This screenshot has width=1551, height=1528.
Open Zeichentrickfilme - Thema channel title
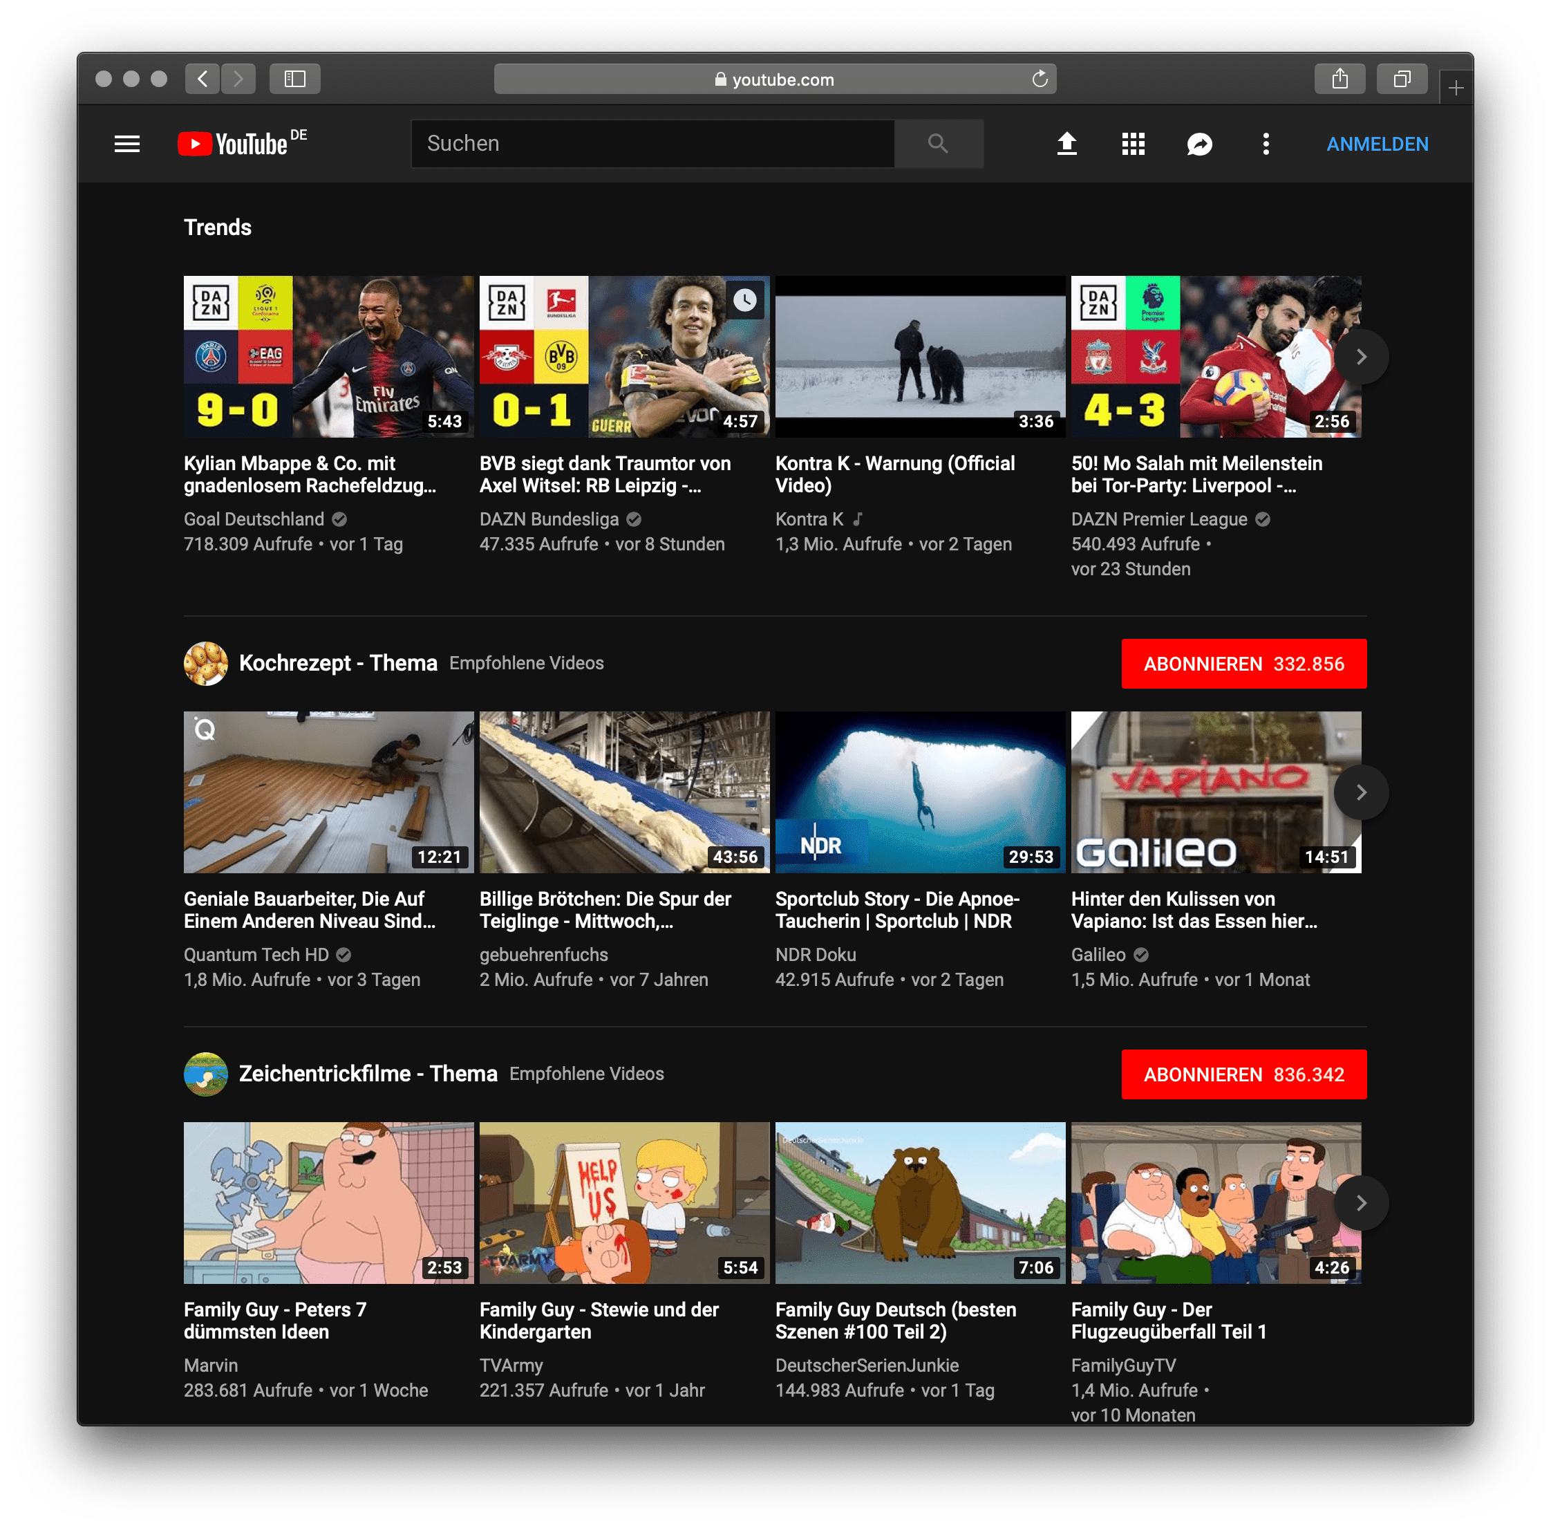[x=368, y=1074]
